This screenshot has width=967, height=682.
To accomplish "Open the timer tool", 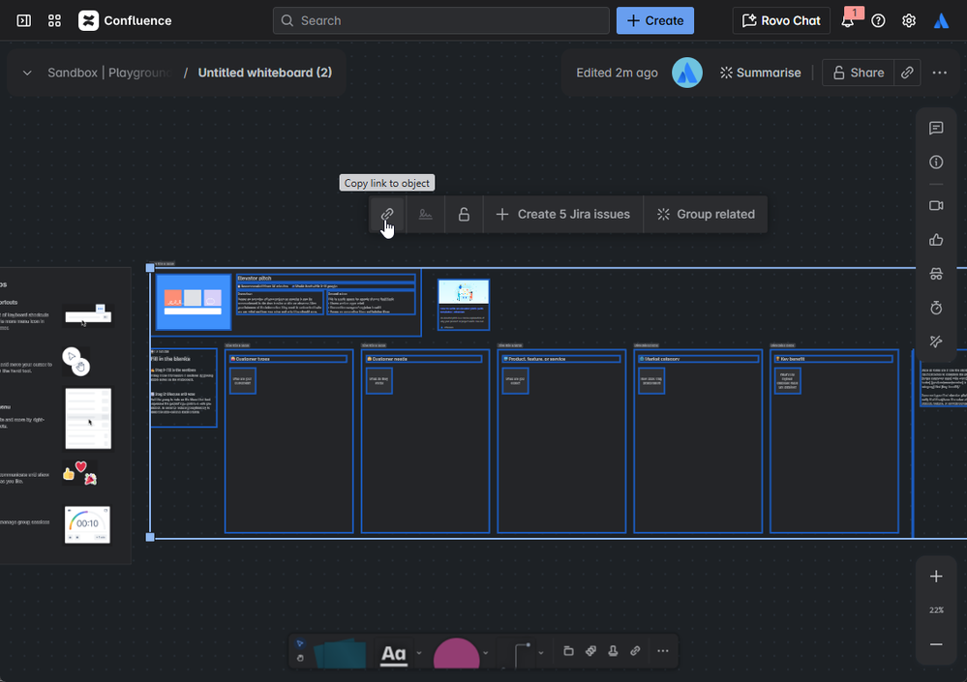I will point(936,308).
